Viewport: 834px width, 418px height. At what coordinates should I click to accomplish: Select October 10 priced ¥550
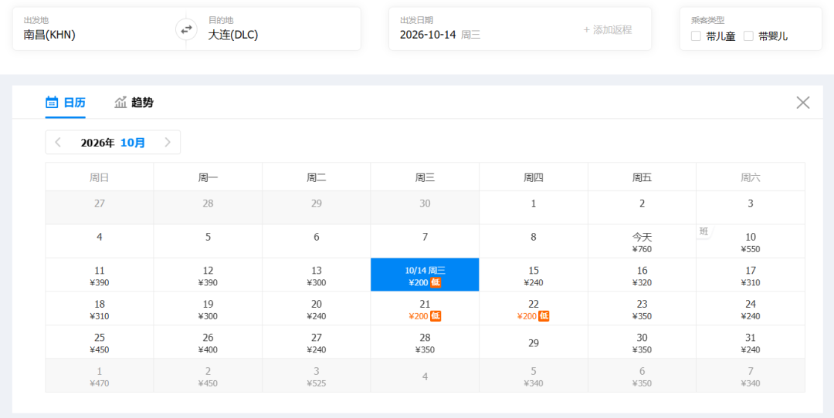pyautogui.click(x=751, y=241)
